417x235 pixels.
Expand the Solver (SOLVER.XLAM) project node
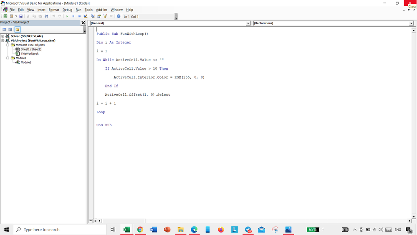coord(3,36)
